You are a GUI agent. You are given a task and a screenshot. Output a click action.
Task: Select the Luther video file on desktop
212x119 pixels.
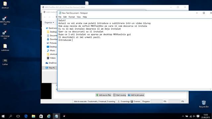pyautogui.click(x=5, y=62)
